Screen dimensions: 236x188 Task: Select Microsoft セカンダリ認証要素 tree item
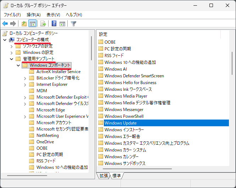point(62,129)
